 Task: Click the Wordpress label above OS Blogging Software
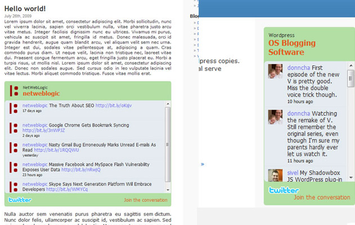point(281,35)
